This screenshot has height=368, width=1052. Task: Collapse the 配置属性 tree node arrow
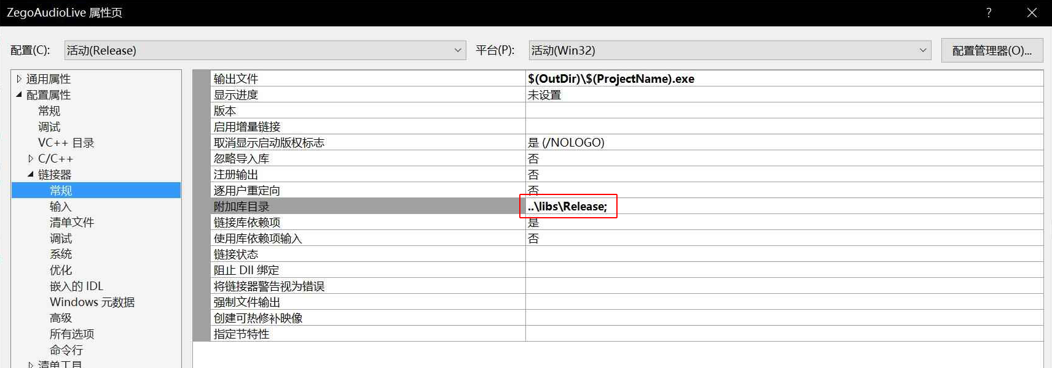tap(19, 95)
